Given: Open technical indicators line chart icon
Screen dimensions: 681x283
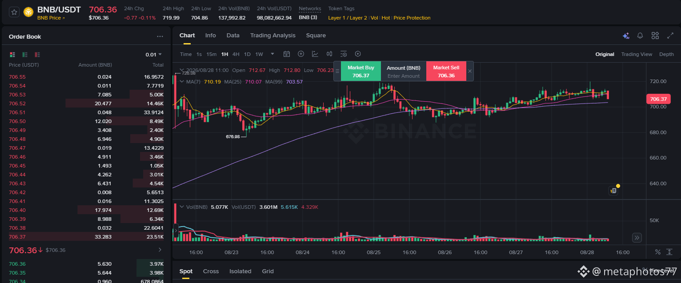Looking at the screenshot, I should pos(315,54).
